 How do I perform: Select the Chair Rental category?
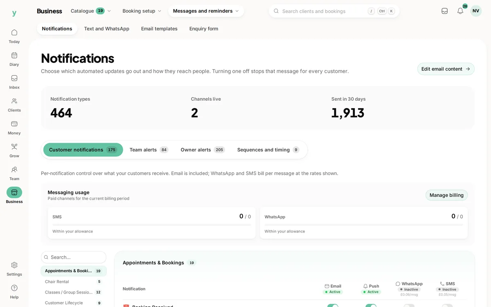coord(74,282)
